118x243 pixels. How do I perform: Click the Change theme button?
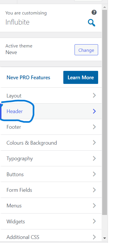[86, 50]
